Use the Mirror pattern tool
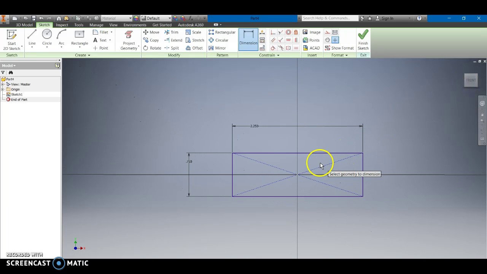The image size is (487, 274). coord(217,48)
